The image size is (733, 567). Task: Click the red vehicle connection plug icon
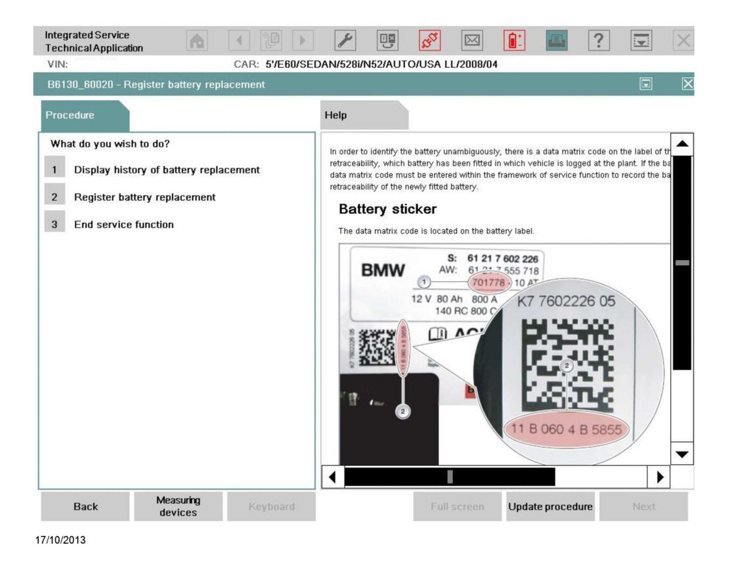pos(430,40)
